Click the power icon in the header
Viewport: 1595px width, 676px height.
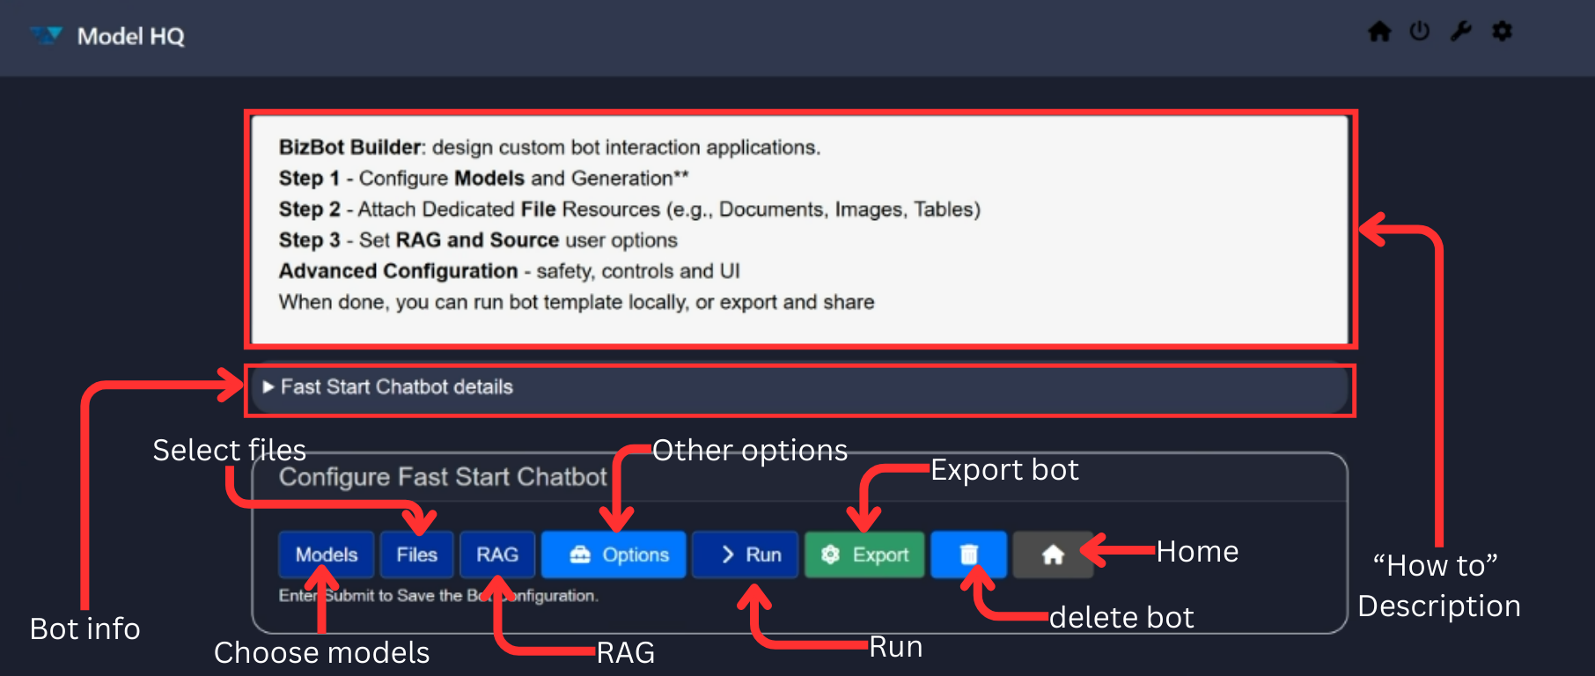pyautogui.click(x=1419, y=32)
